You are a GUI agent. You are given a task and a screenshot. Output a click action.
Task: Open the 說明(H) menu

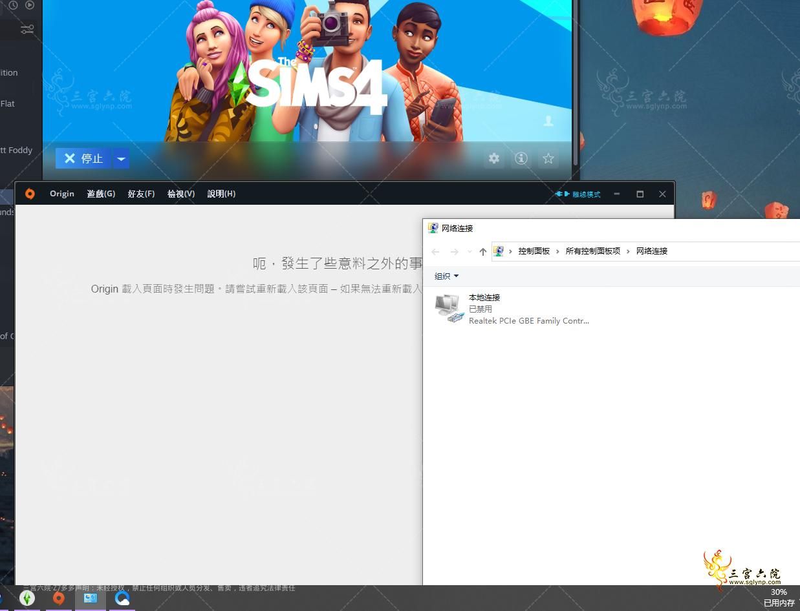tap(221, 194)
